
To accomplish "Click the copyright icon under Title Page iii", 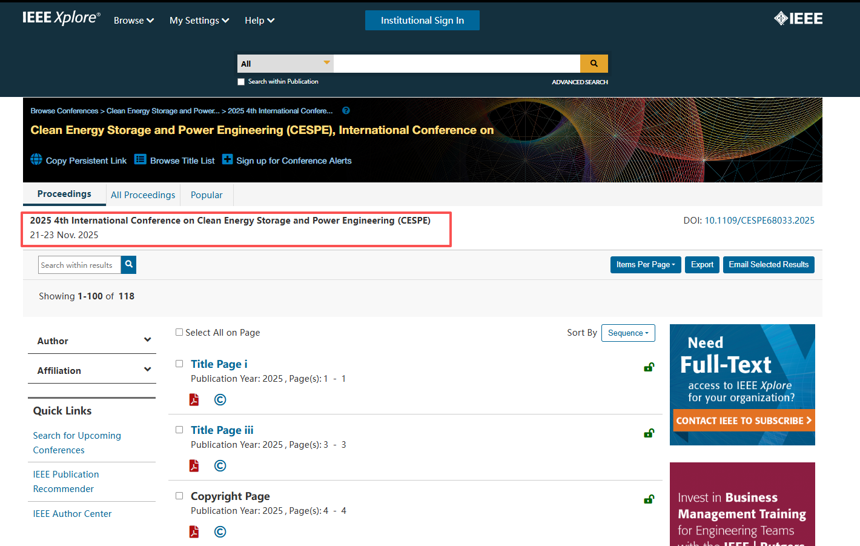I will (x=220, y=466).
